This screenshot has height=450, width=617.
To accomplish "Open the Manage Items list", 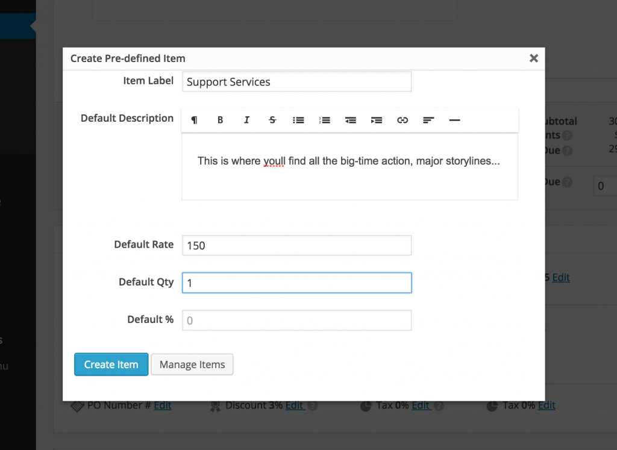I will tap(192, 364).
